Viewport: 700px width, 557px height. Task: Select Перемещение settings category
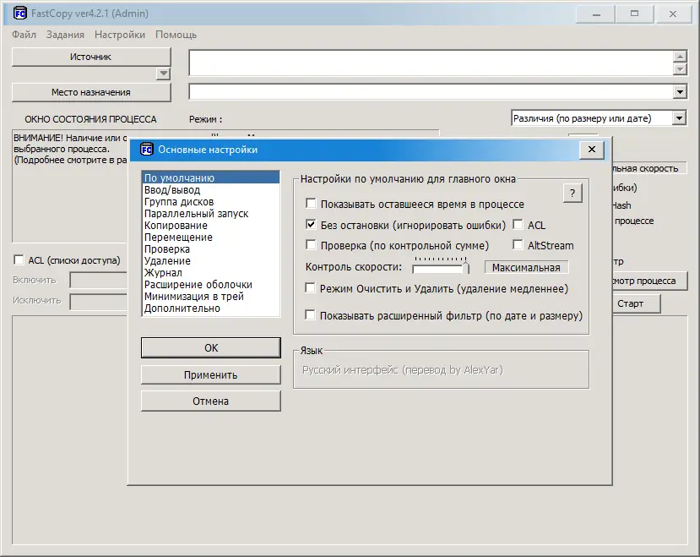point(211,238)
